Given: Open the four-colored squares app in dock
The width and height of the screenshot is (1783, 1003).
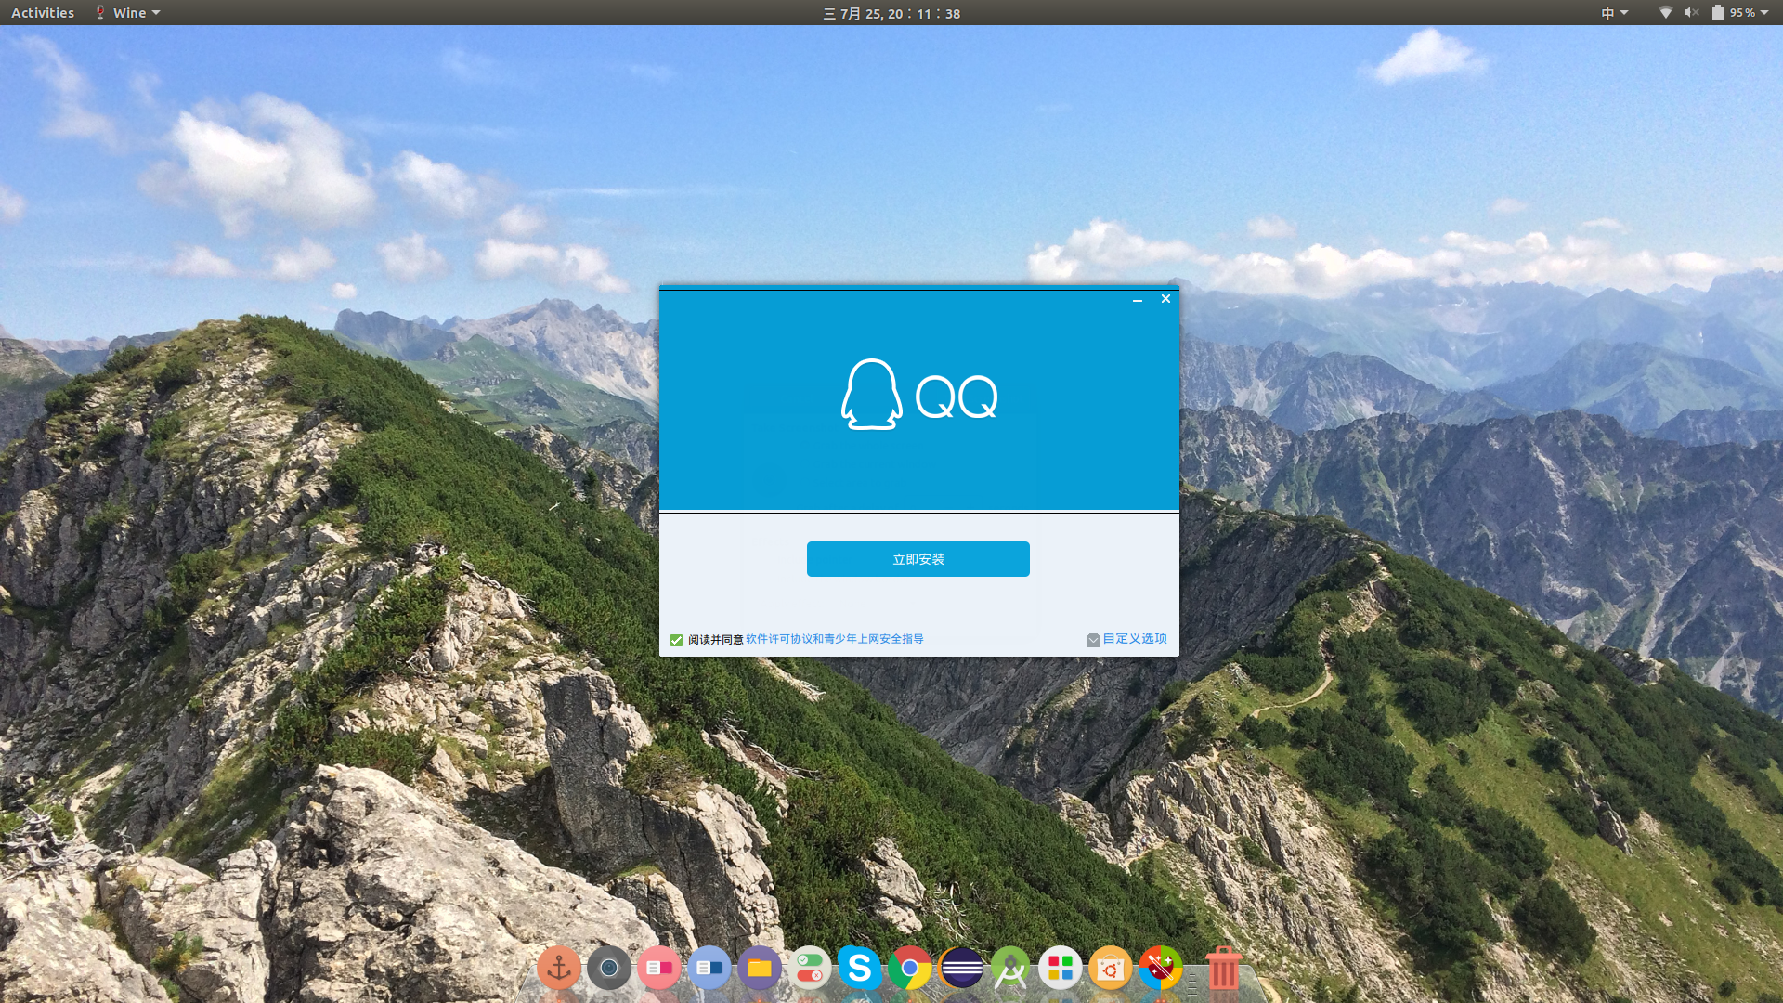Looking at the screenshot, I should click(x=1061, y=969).
